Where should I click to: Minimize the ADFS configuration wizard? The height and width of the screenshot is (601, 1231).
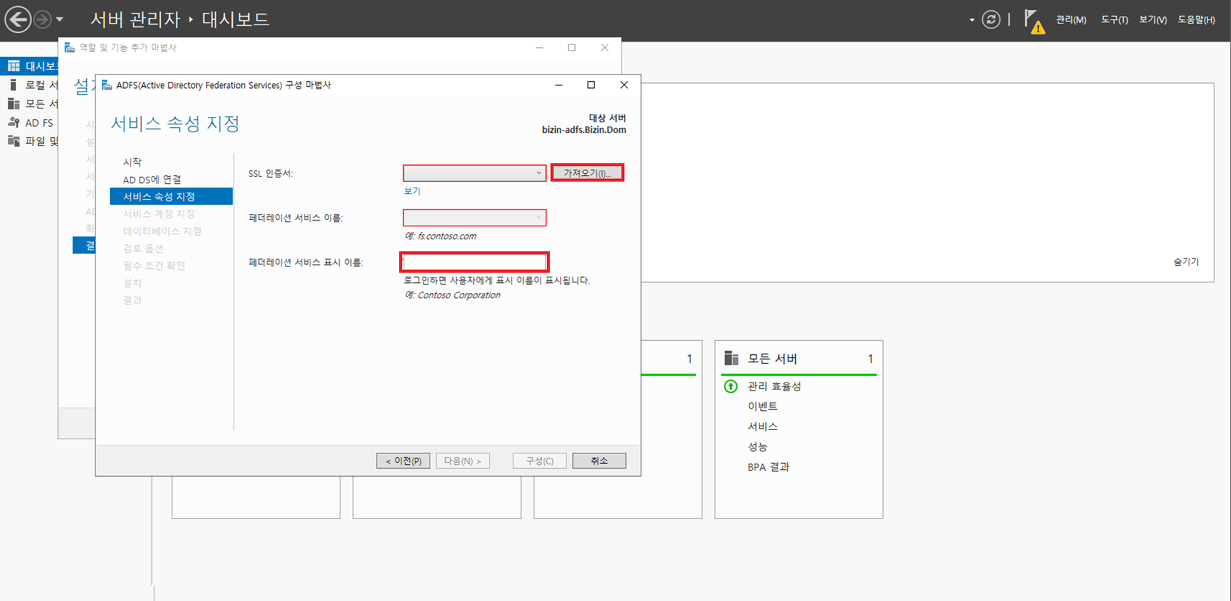pos(559,85)
